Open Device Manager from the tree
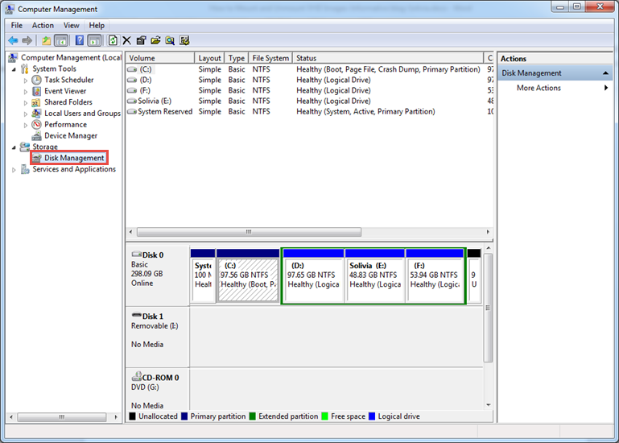The height and width of the screenshot is (443, 619). pyautogui.click(x=71, y=135)
